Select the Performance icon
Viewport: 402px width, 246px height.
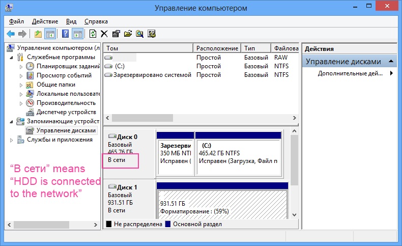(x=30, y=103)
